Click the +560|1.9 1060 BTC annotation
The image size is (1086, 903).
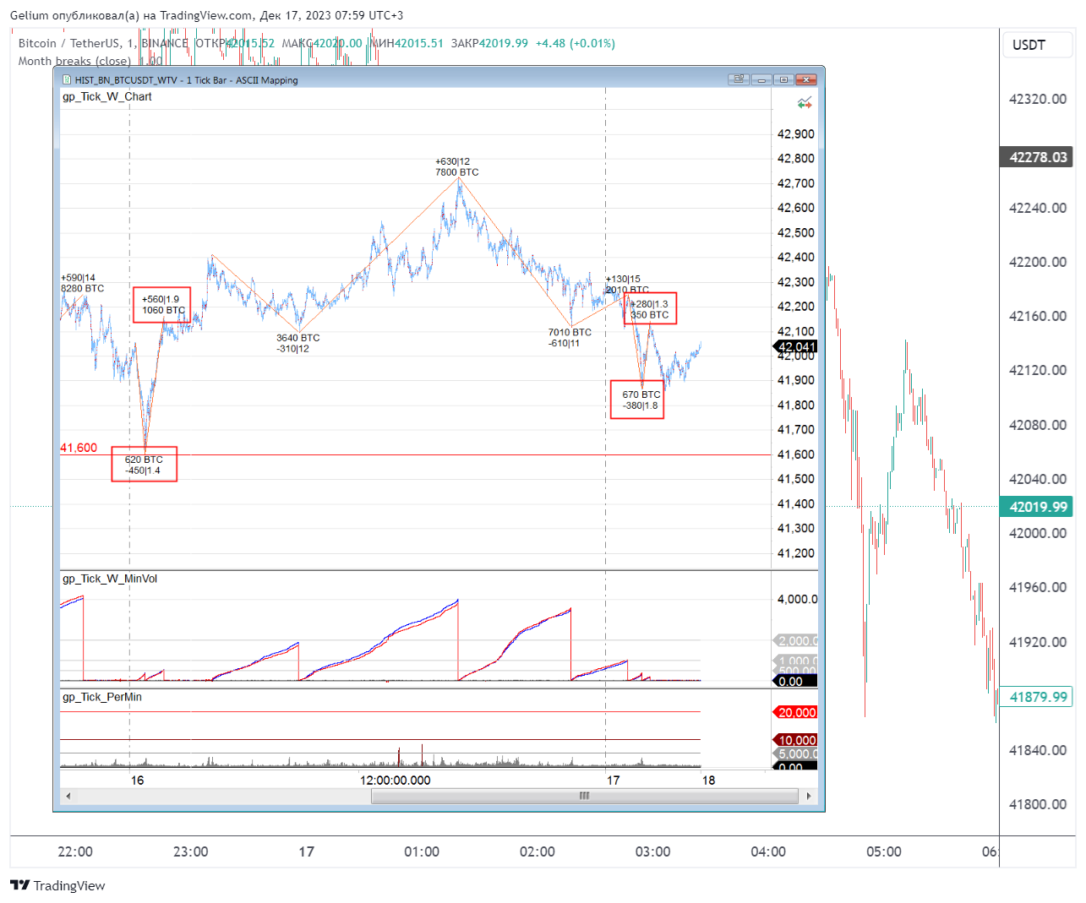(x=162, y=305)
